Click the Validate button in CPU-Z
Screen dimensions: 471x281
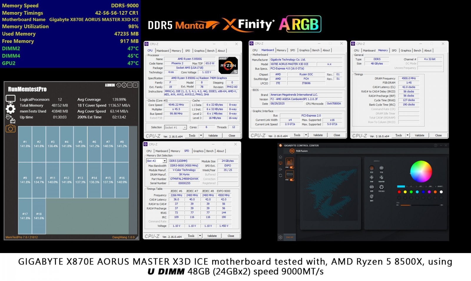213,135
